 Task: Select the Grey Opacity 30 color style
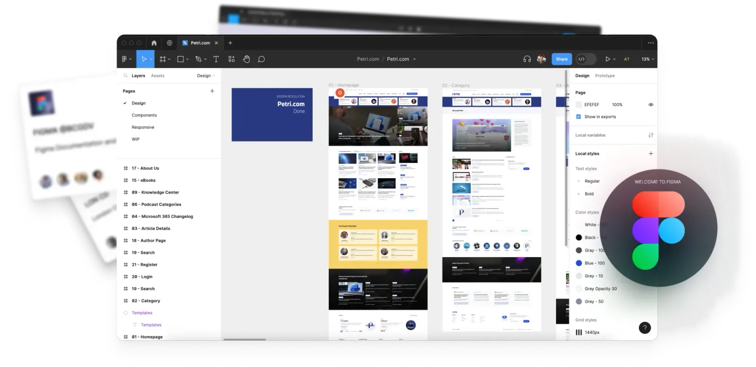pos(596,289)
